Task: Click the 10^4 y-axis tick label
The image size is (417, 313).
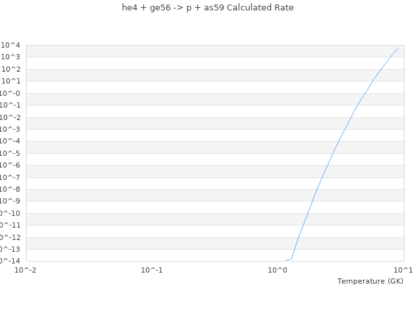Action: coord(11,45)
